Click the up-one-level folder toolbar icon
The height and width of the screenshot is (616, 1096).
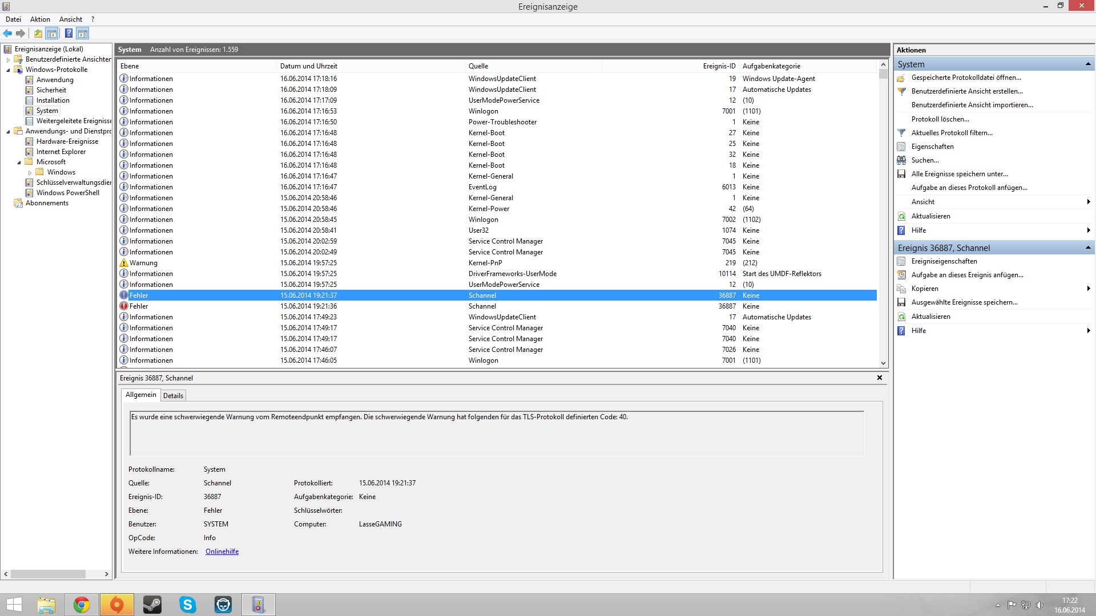38,33
